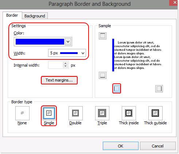
Task: Toggle the left border button in Sample
Action: [x=117, y=88]
